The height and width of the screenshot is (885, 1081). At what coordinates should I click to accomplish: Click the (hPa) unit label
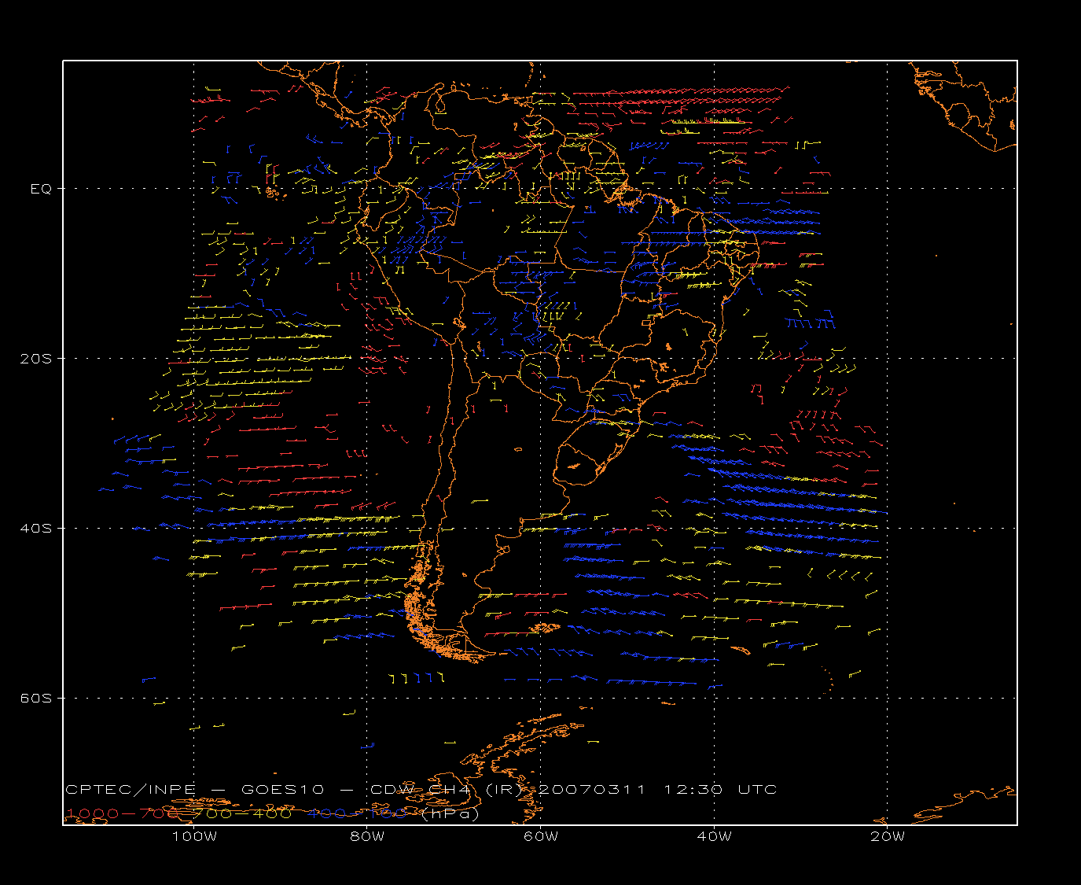click(450, 815)
